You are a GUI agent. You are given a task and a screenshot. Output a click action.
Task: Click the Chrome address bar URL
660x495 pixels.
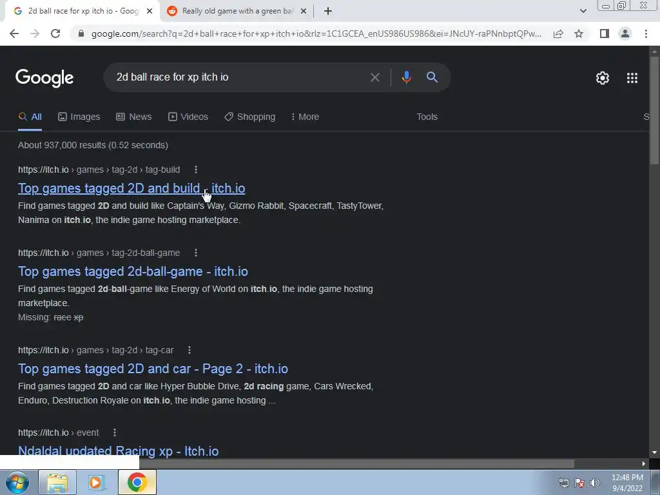(x=316, y=34)
